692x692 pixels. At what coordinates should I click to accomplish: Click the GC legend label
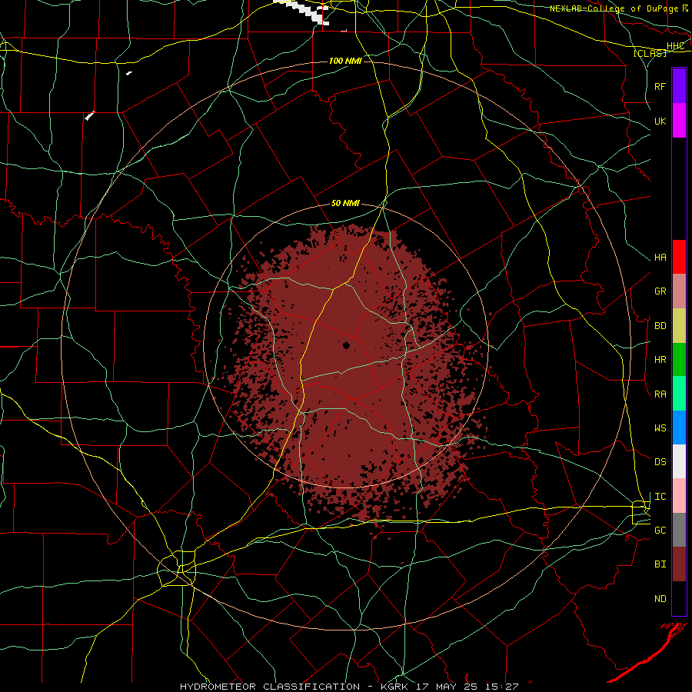click(x=660, y=531)
